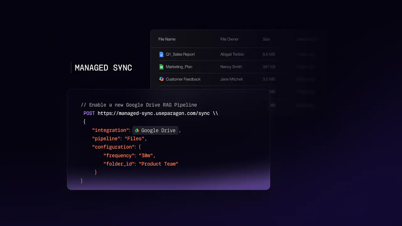Image resolution: width=402 pixels, height=226 pixels.
Task: Click the colorful icon beside Customer Feedback
Action: pos(161,79)
